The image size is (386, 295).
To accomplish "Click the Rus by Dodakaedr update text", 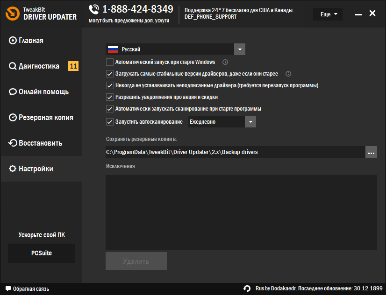I will (x=319, y=288).
